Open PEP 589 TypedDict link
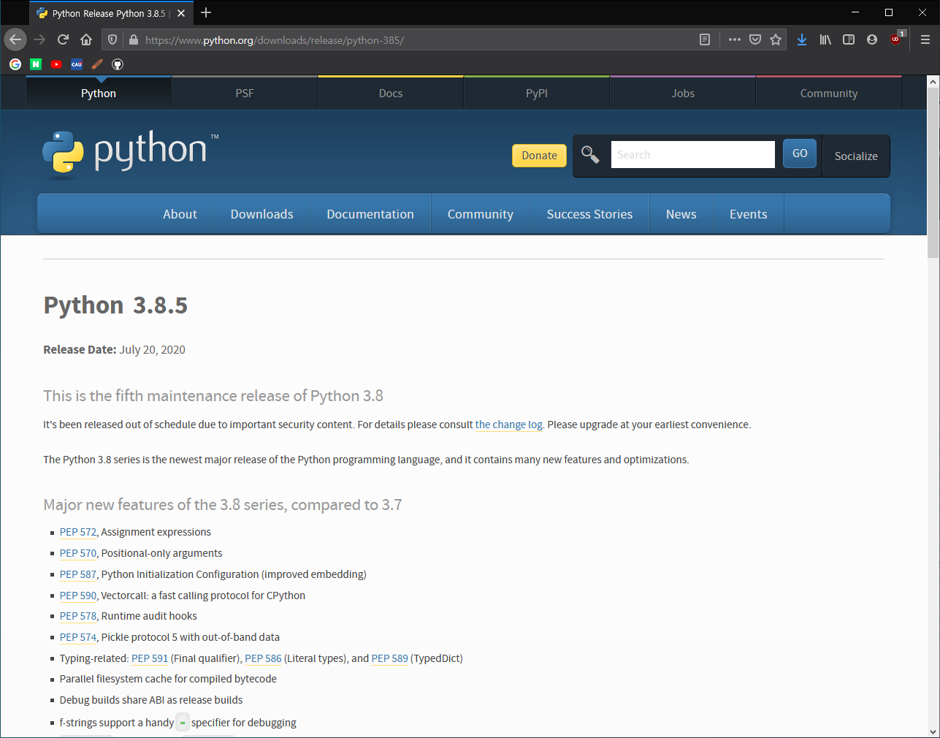This screenshot has height=738, width=940. point(390,658)
